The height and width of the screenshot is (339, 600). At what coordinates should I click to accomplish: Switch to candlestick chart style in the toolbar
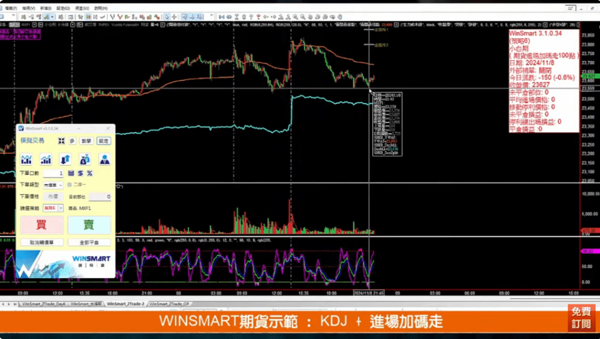pyautogui.click(x=88, y=17)
